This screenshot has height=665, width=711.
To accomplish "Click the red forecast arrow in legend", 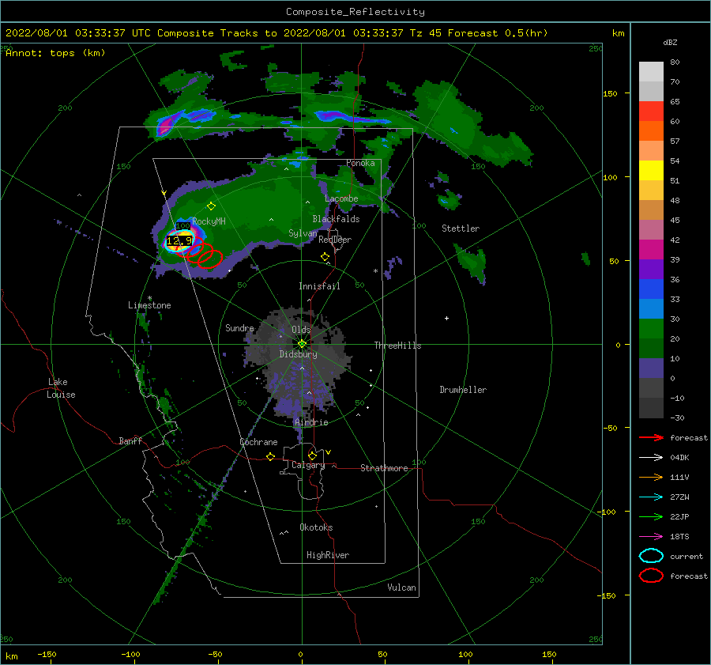I will [x=651, y=437].
